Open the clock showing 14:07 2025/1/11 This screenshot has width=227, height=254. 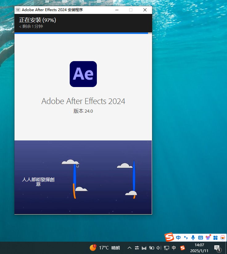coord(199,248)
